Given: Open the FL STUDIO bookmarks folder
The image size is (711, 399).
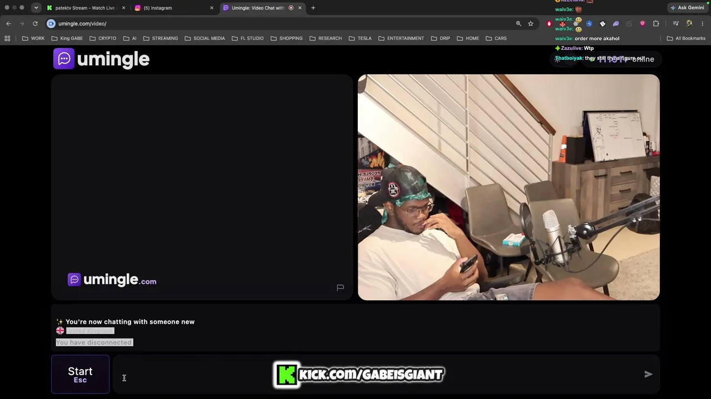Looking at the screenshot, I should [x=248, y=38].
